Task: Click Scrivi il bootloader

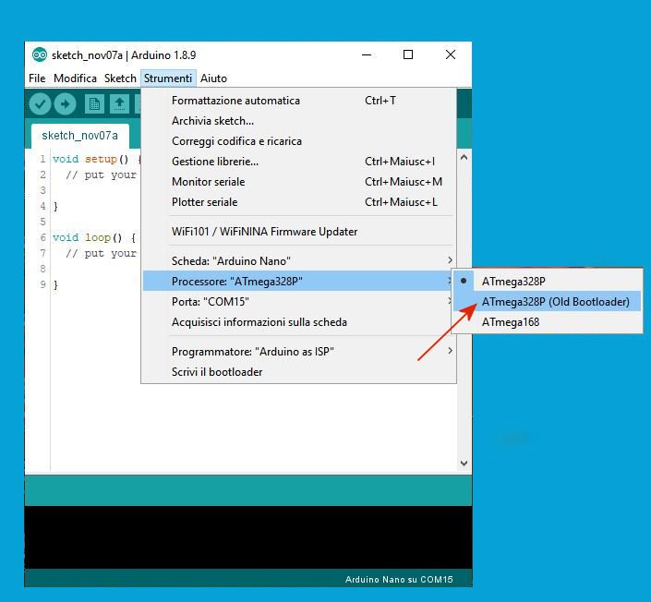Action: [217, 372]
